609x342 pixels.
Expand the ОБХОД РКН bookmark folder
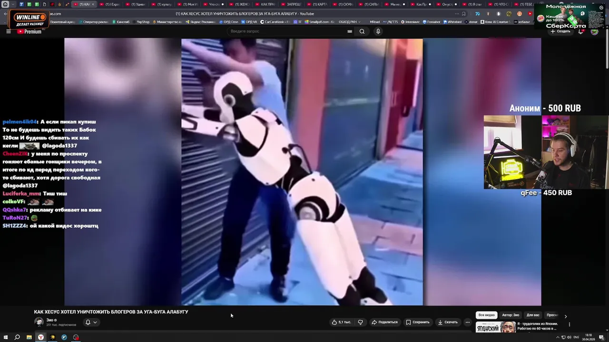(350, 22)
